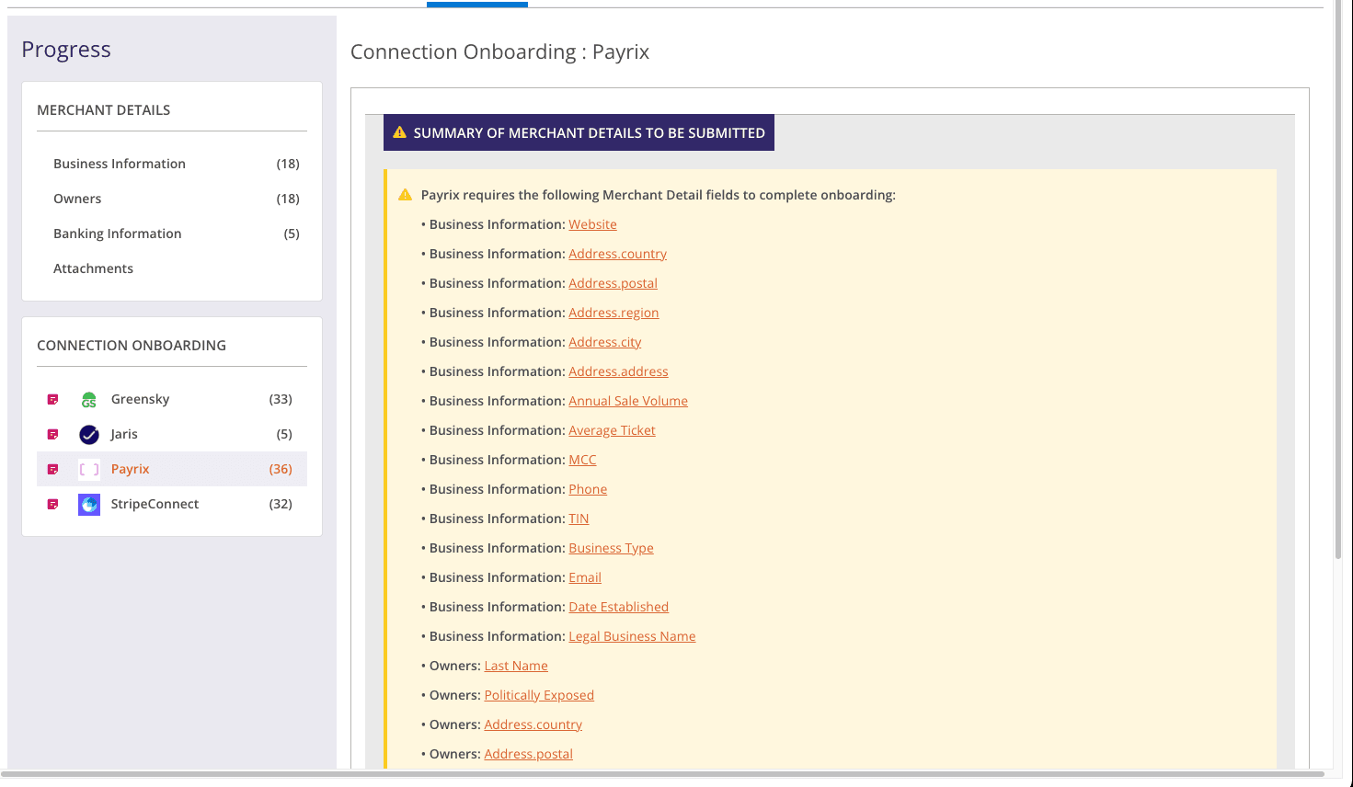Follow the Address.region link

[x=613, y=313]
